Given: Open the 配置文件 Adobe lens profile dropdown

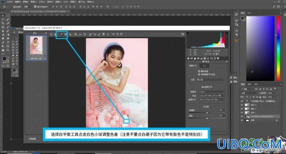Looking at the screenshot, I should click(x=212, y=100).
